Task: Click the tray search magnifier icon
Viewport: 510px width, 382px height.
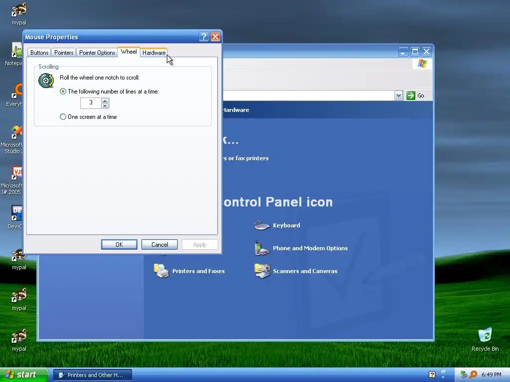Action: (x=473, y=375)
